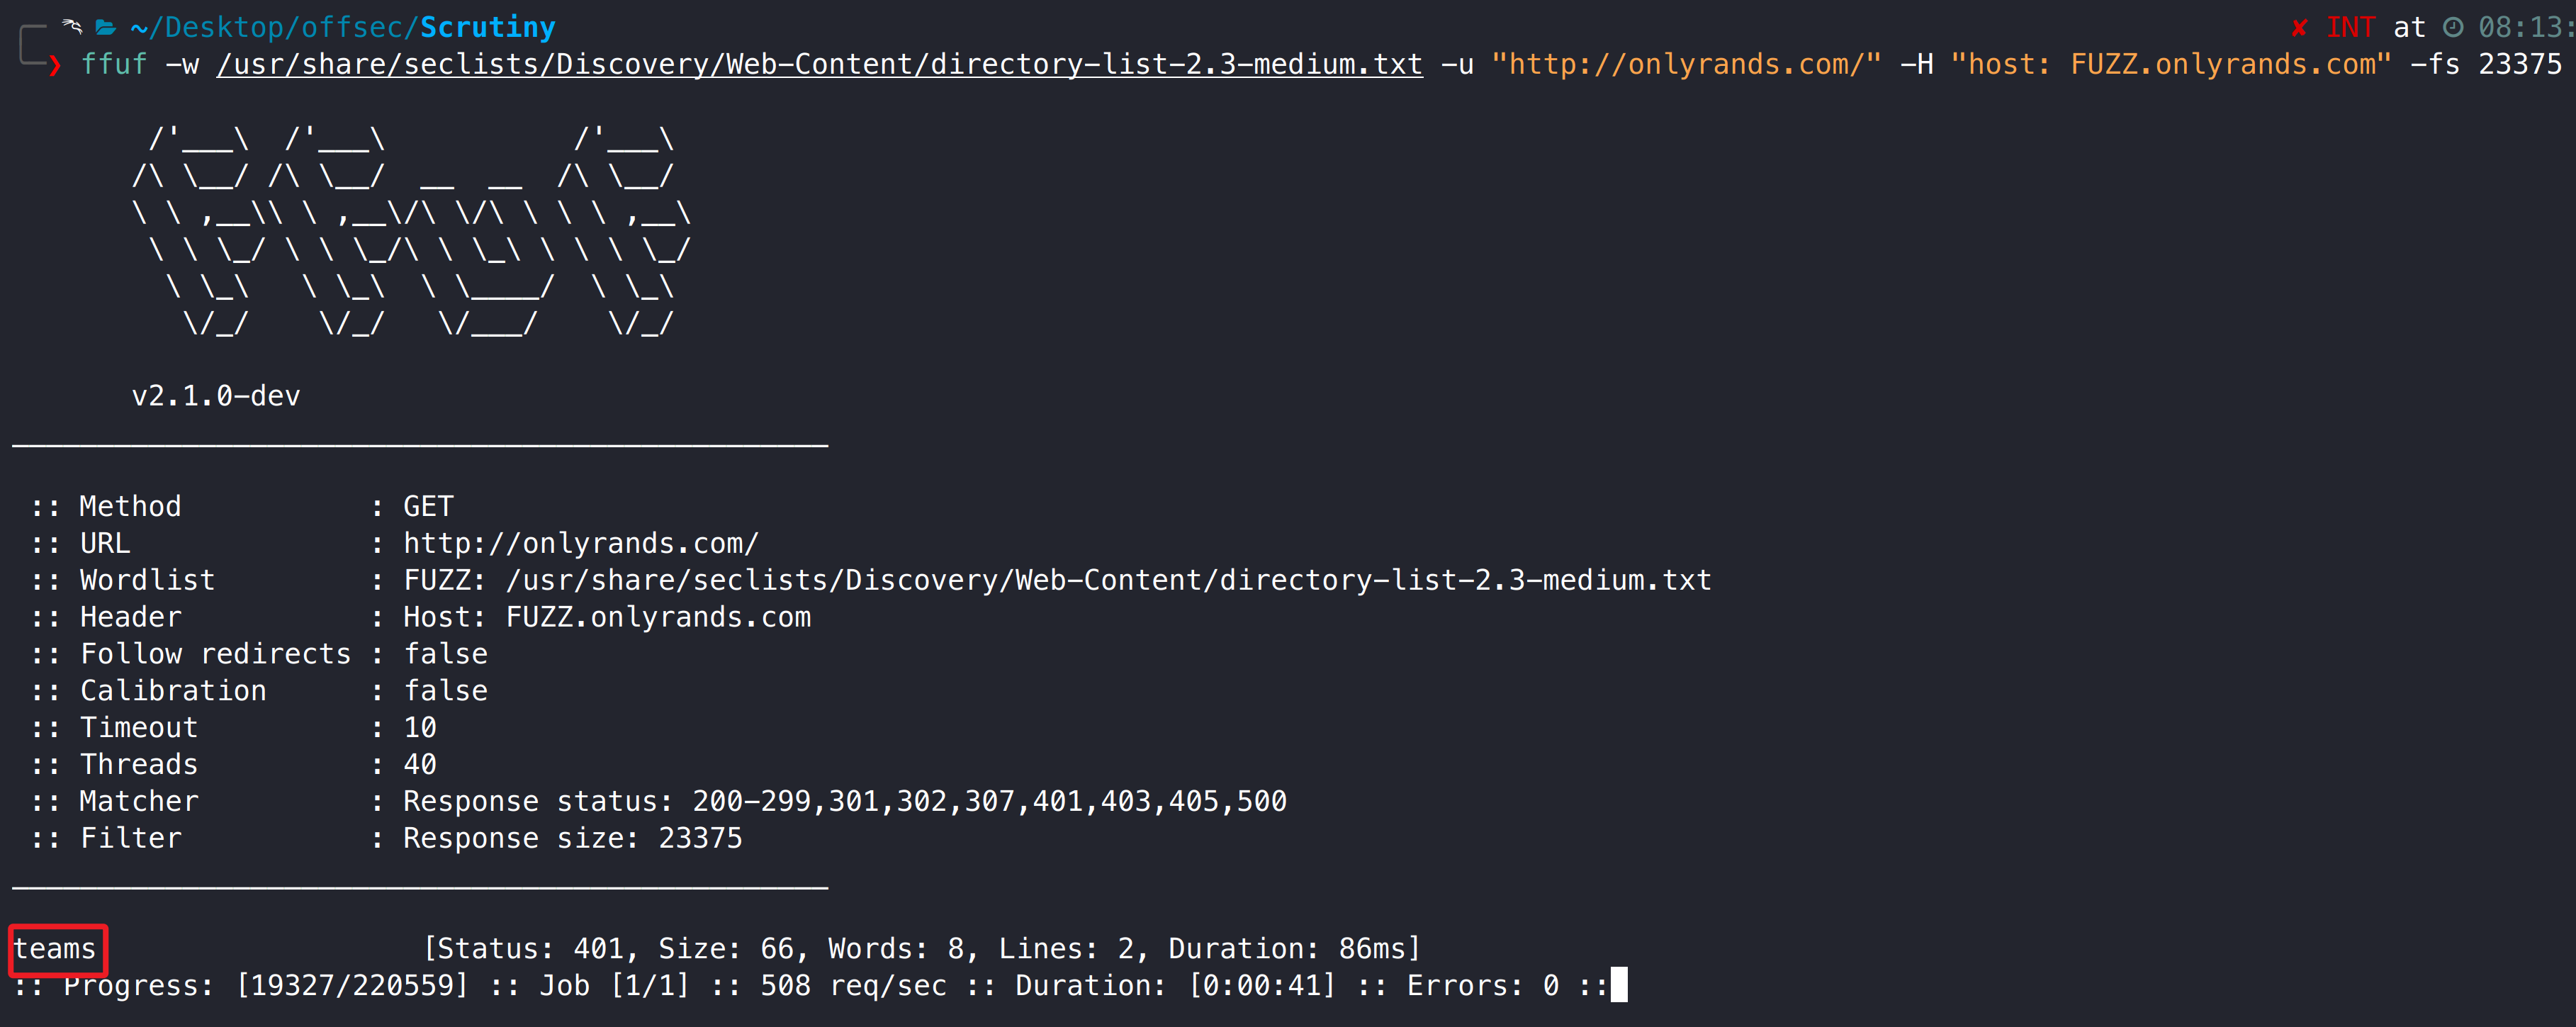This screenshot has width=2576, height=1027.
Task: Click the ffuf ASCII art logo
Action: (x=410, y=231)
